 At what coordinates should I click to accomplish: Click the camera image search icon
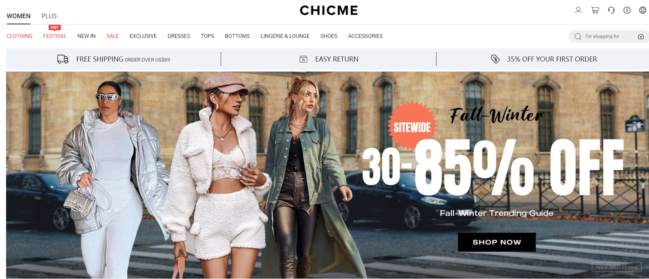(x=641, y=36)
